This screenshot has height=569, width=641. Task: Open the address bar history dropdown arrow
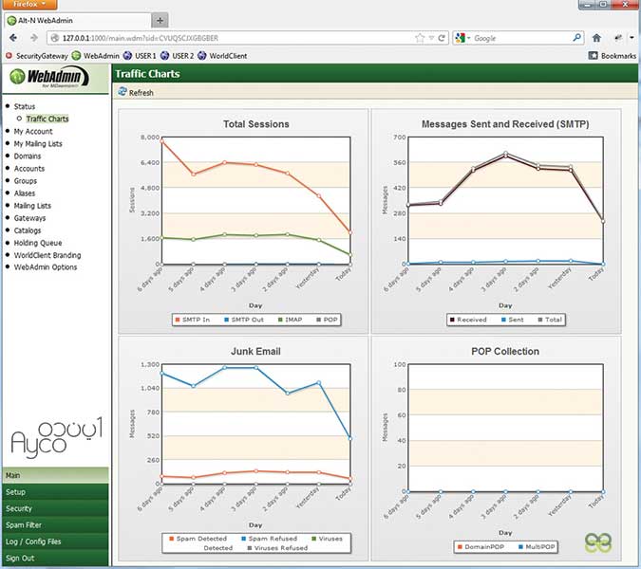(x=431, y=38)
